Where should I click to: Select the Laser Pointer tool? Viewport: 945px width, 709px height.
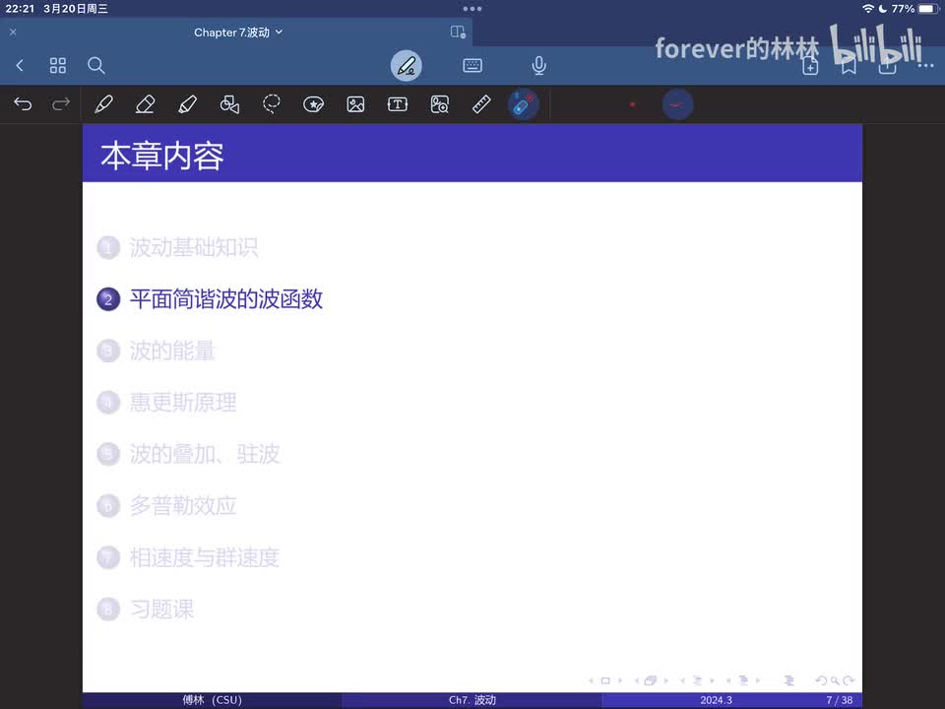click(x=523, y=104)
